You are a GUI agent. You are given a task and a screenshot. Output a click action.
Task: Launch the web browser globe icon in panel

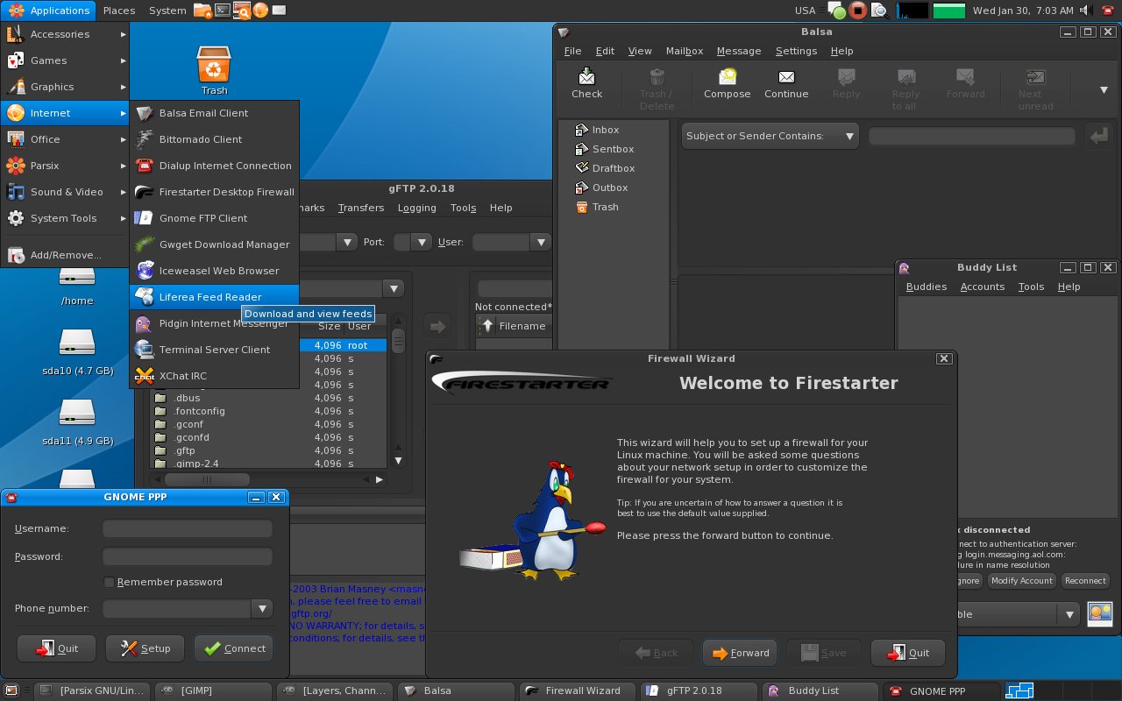(262, 11)
